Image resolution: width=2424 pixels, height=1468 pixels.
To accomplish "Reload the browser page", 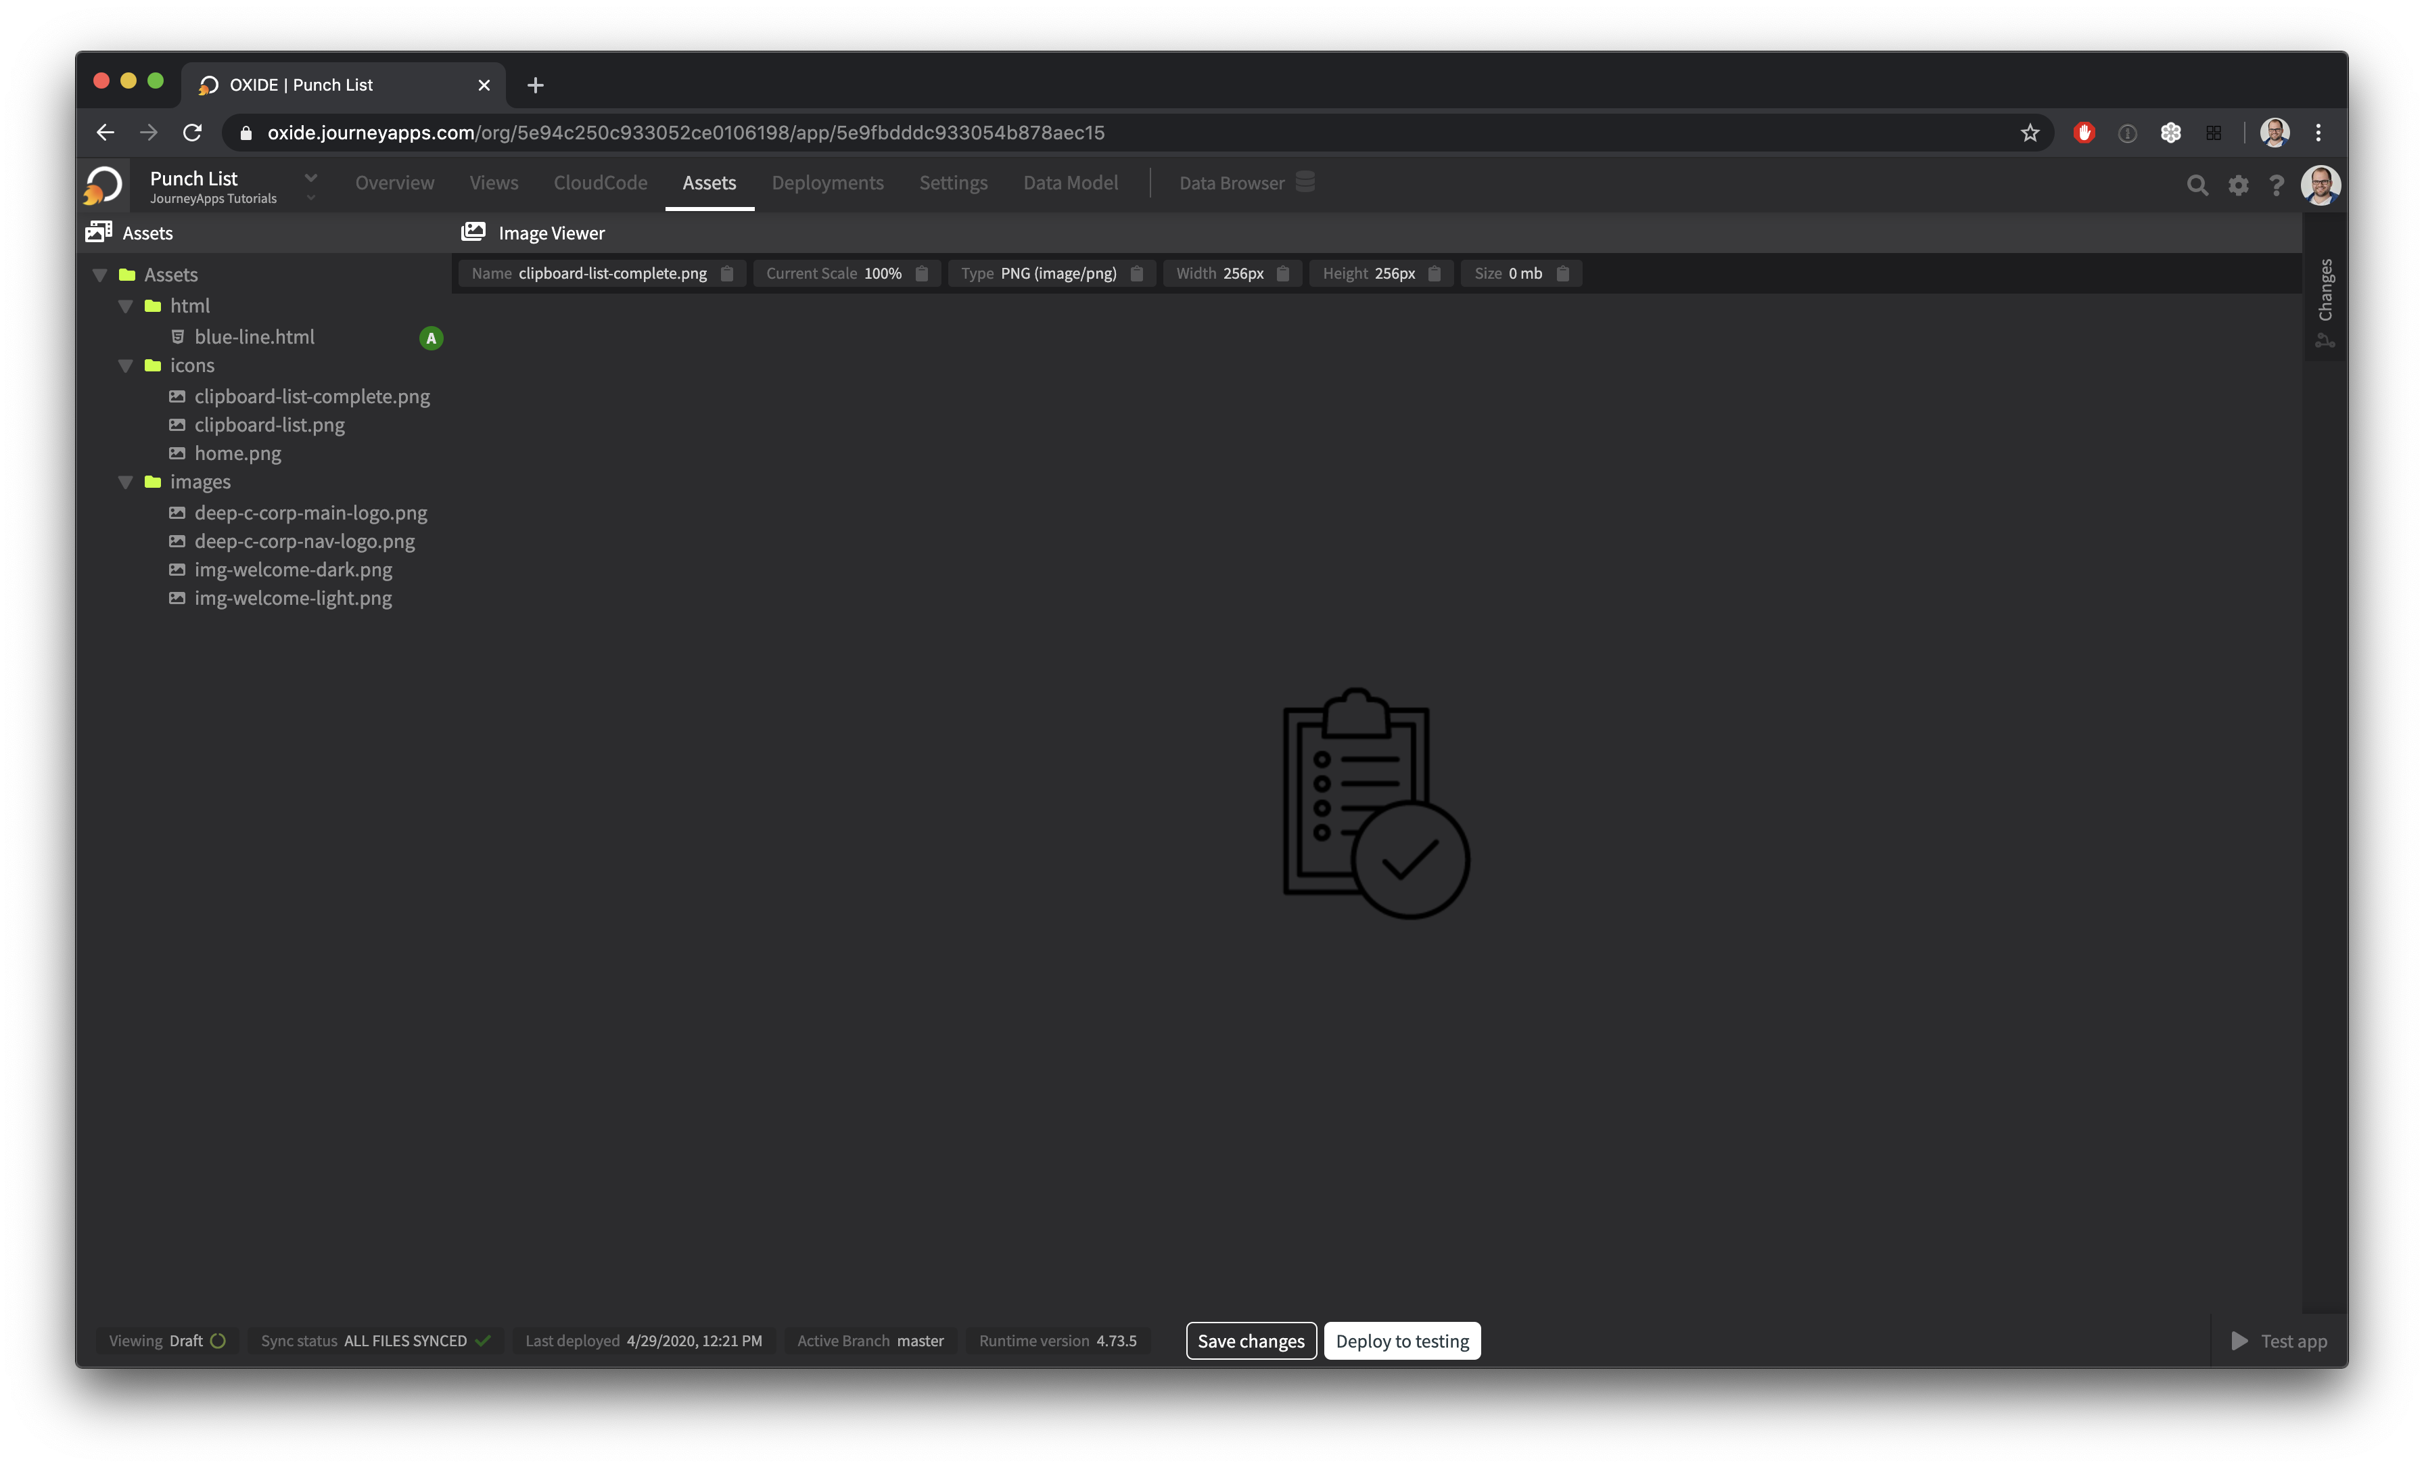I will tap(193, 133).
